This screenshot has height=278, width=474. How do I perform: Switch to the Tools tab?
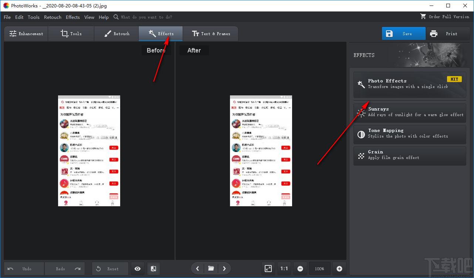pos(71,34)
